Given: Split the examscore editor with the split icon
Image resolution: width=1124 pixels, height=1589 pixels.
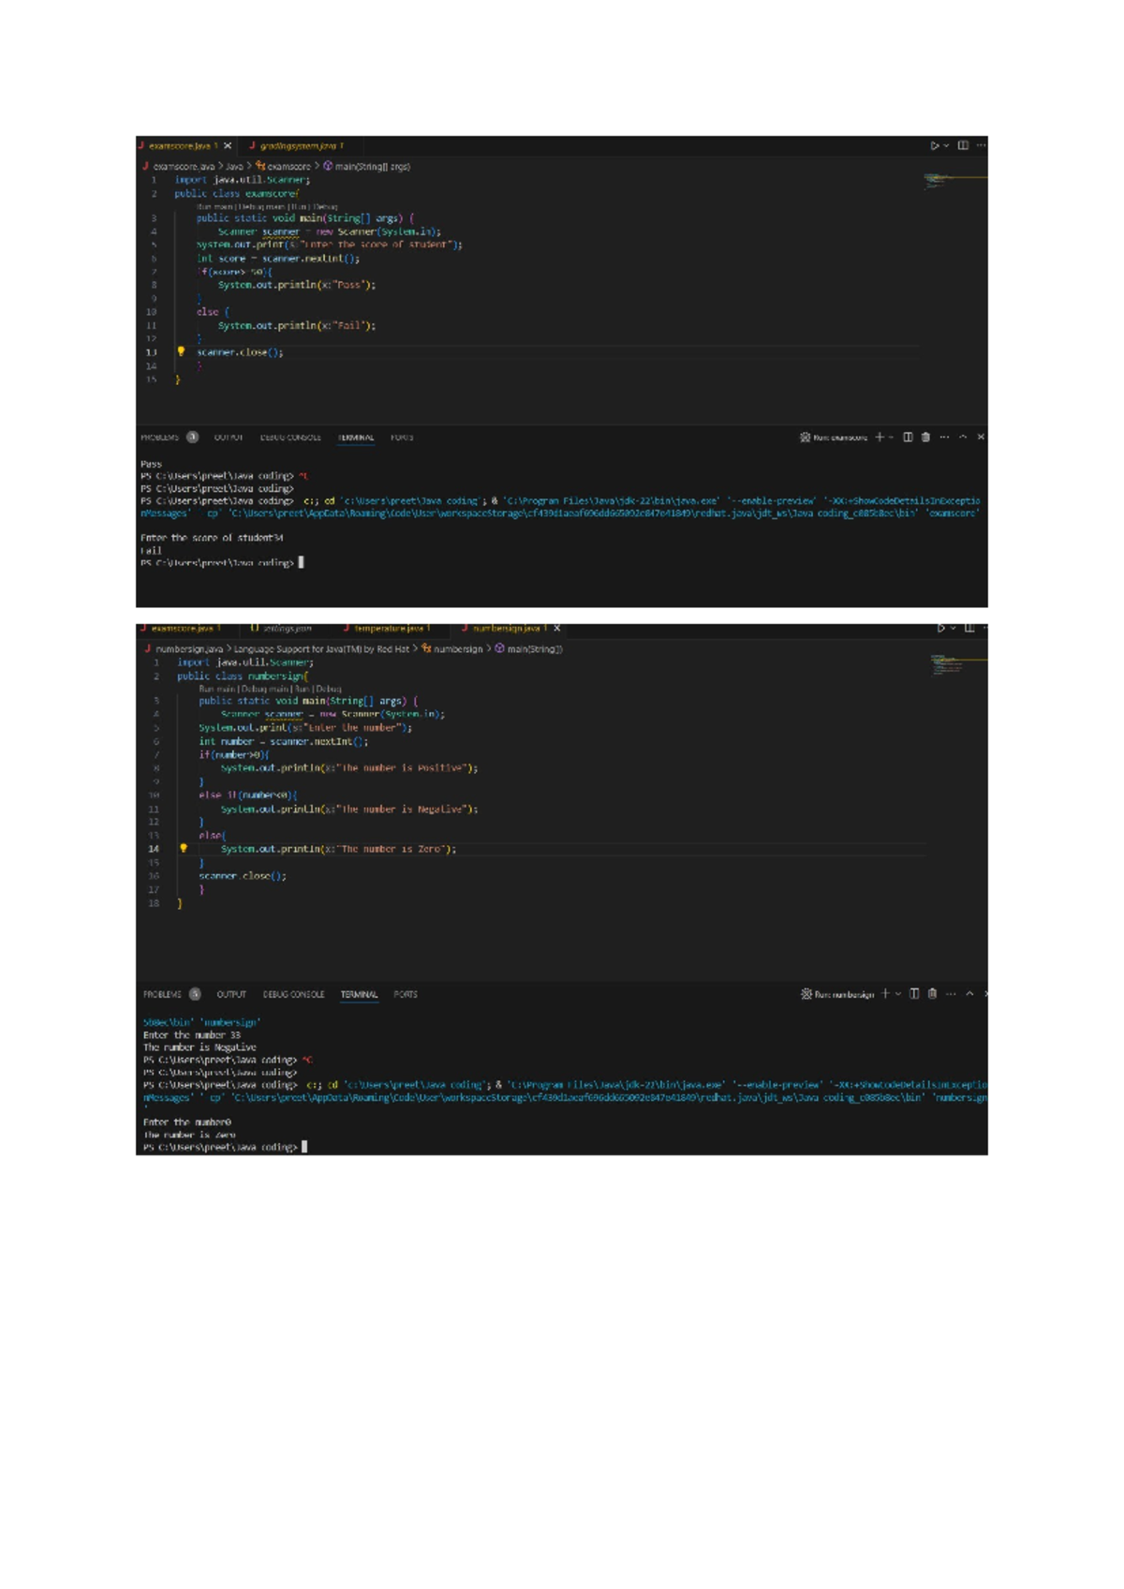Looking at the screenshot, I should [963, 146].
